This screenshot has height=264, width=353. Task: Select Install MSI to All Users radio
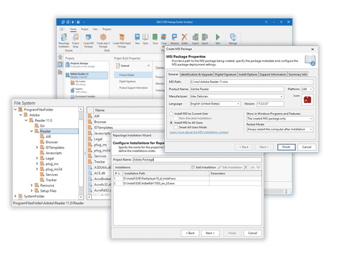(171, 123)
